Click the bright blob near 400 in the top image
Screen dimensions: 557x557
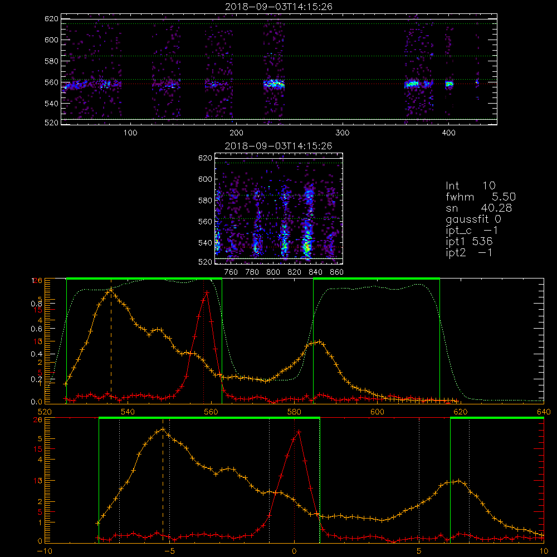click(x=449, y=84)
